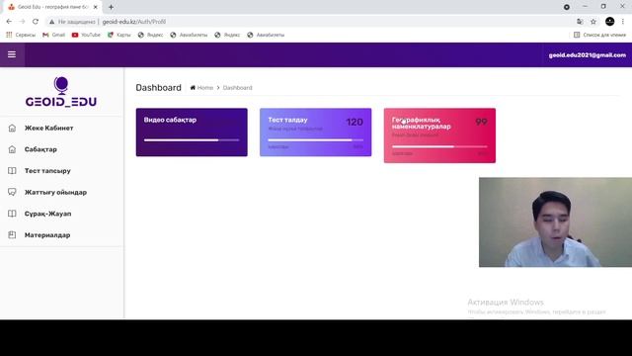Bookmark page with star icon

click(593, 22)
